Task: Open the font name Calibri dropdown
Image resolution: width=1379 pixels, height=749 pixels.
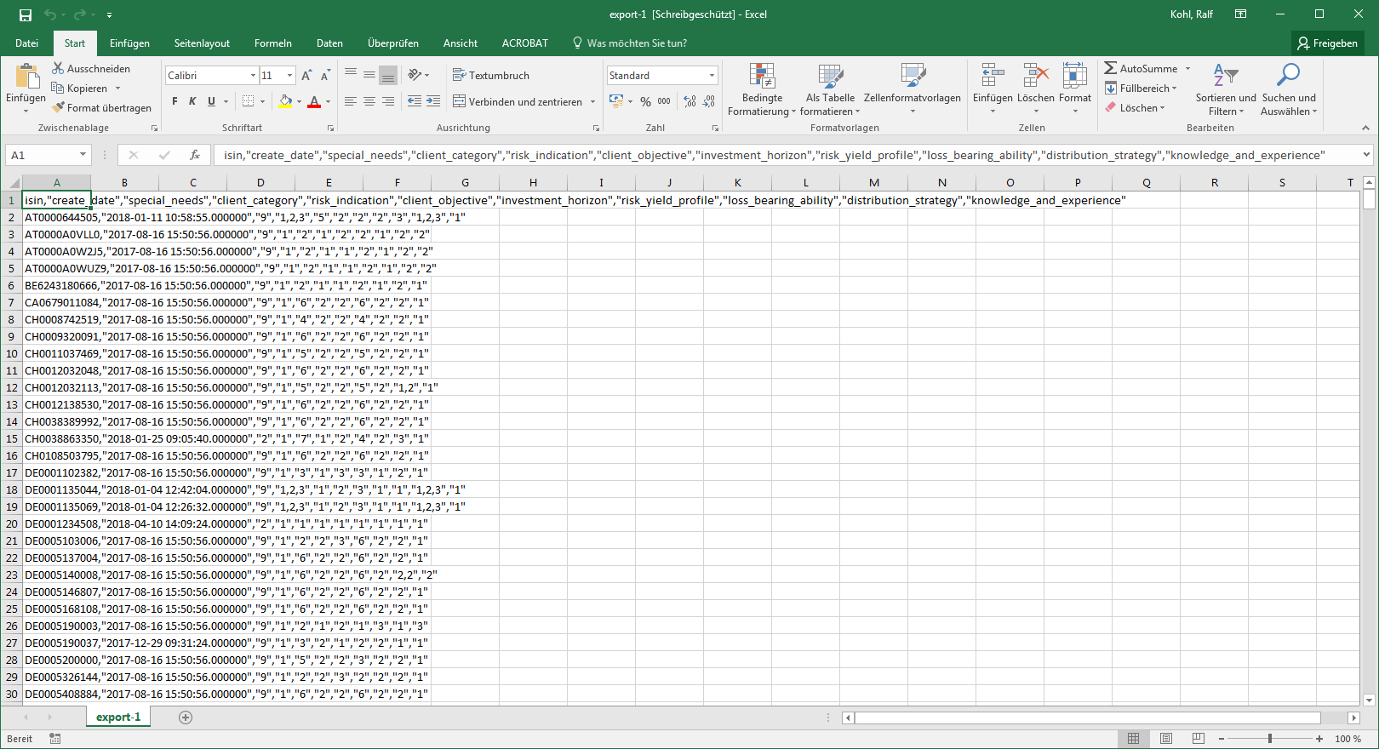Action: (x=253, y=76)
